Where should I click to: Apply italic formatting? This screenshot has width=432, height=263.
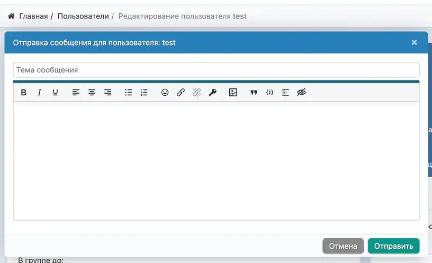(39, 92)
